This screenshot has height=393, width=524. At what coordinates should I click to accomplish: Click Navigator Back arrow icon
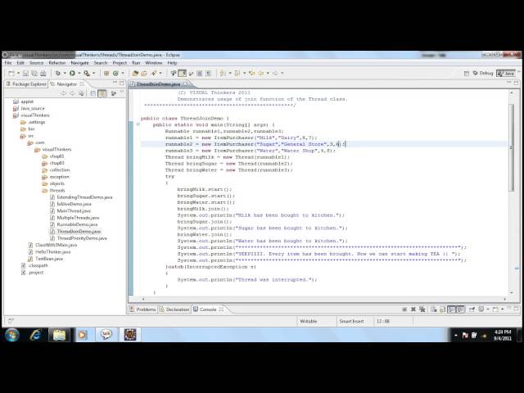tap(64, 93)
